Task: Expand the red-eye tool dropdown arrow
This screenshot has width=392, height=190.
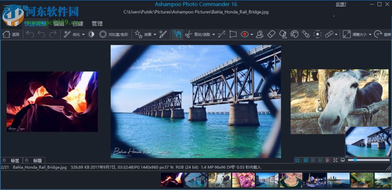Action: (252, 34)
